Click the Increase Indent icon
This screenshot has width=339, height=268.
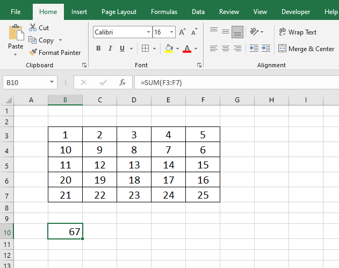[265, 48]
